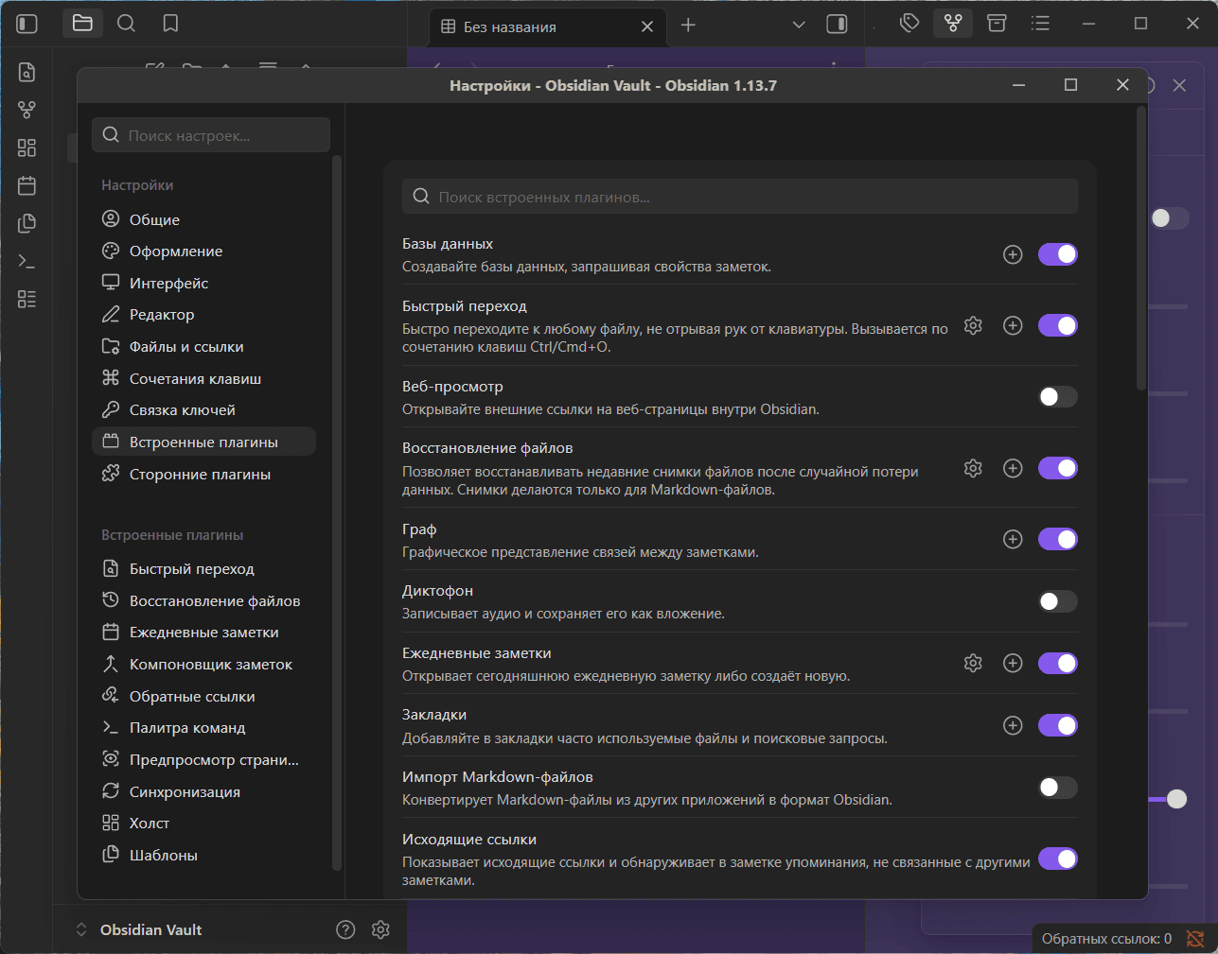Select Файлы и ссылки settings section
Viewport: 1218px width, 954px height.
(x=203, y=347)
